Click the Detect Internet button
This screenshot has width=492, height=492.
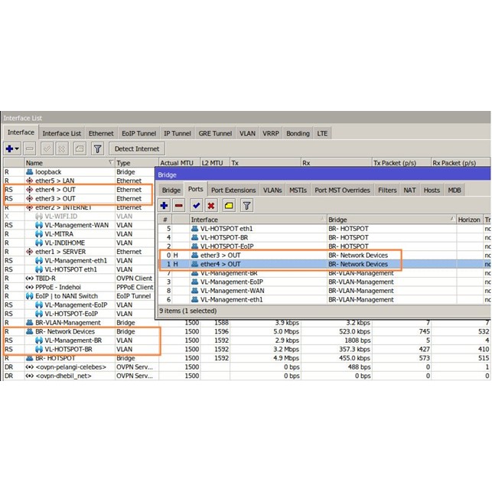pos(137,148)
